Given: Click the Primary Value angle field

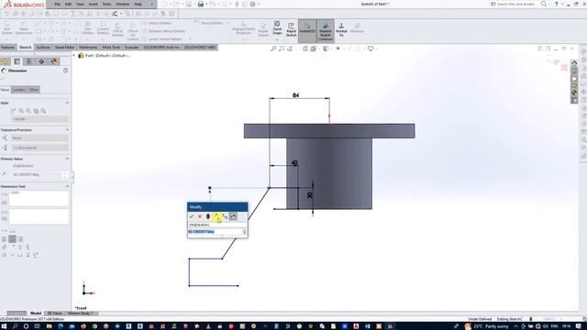Looking at the screenshot, I should pos(37,175).
